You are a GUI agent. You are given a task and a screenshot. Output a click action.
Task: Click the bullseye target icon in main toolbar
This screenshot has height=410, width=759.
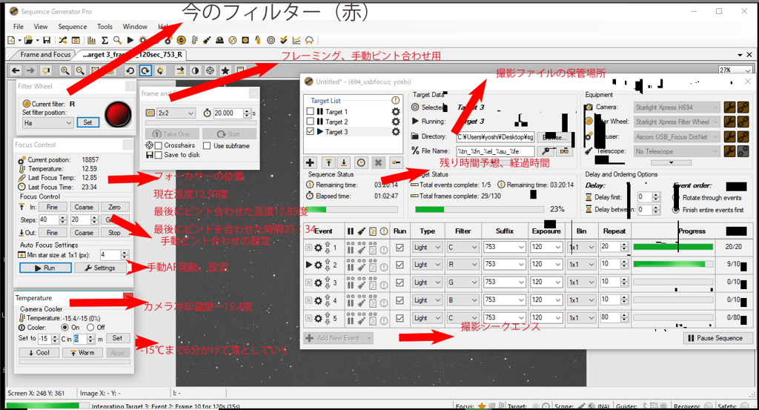coord(271,40)
